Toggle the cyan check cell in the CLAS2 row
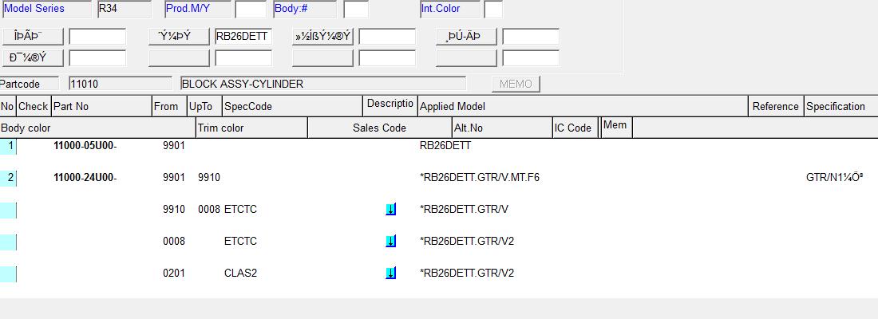This screenshot has width=878, height=319. [x=8, y=273]
